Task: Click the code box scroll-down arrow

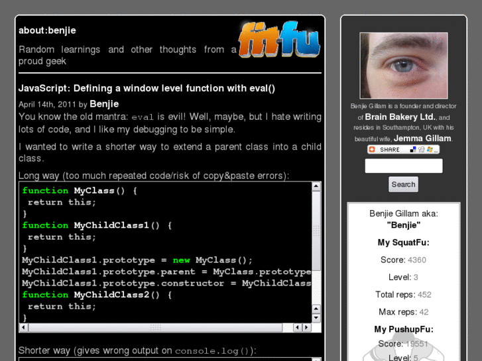Action: pos(316,318)
